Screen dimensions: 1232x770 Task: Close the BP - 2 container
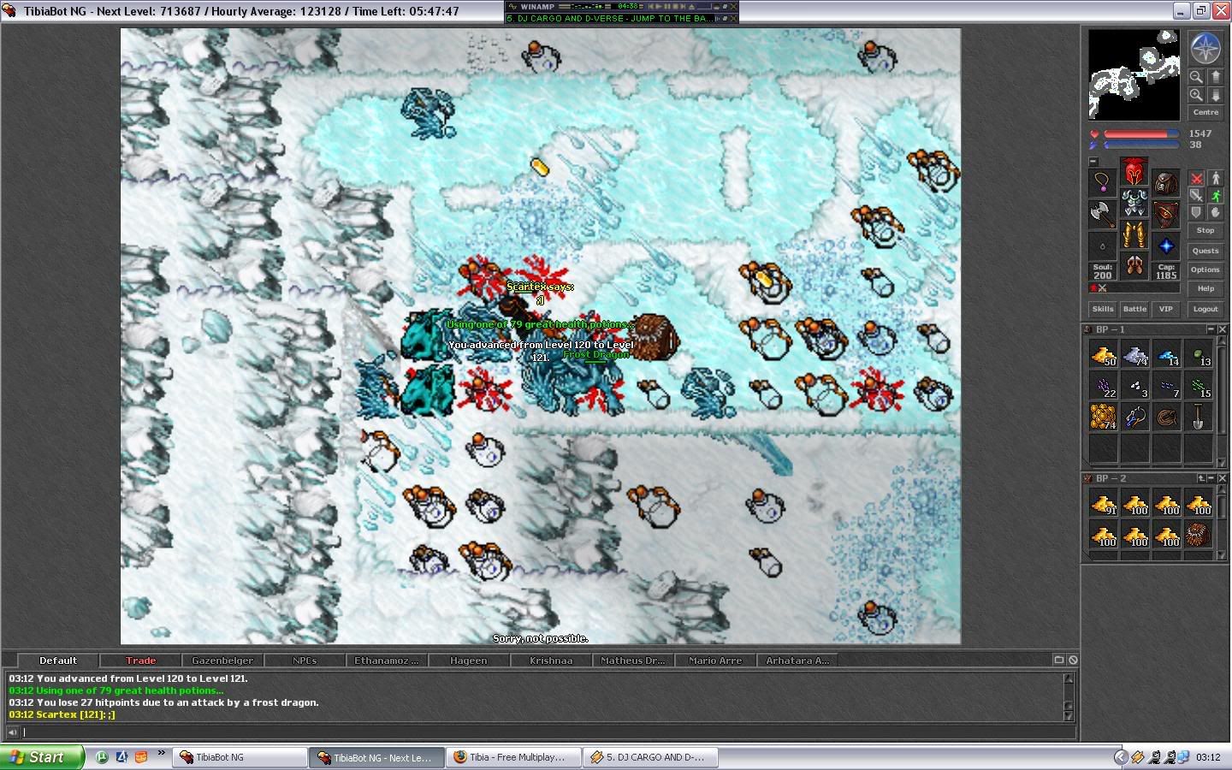point(1222,478)
